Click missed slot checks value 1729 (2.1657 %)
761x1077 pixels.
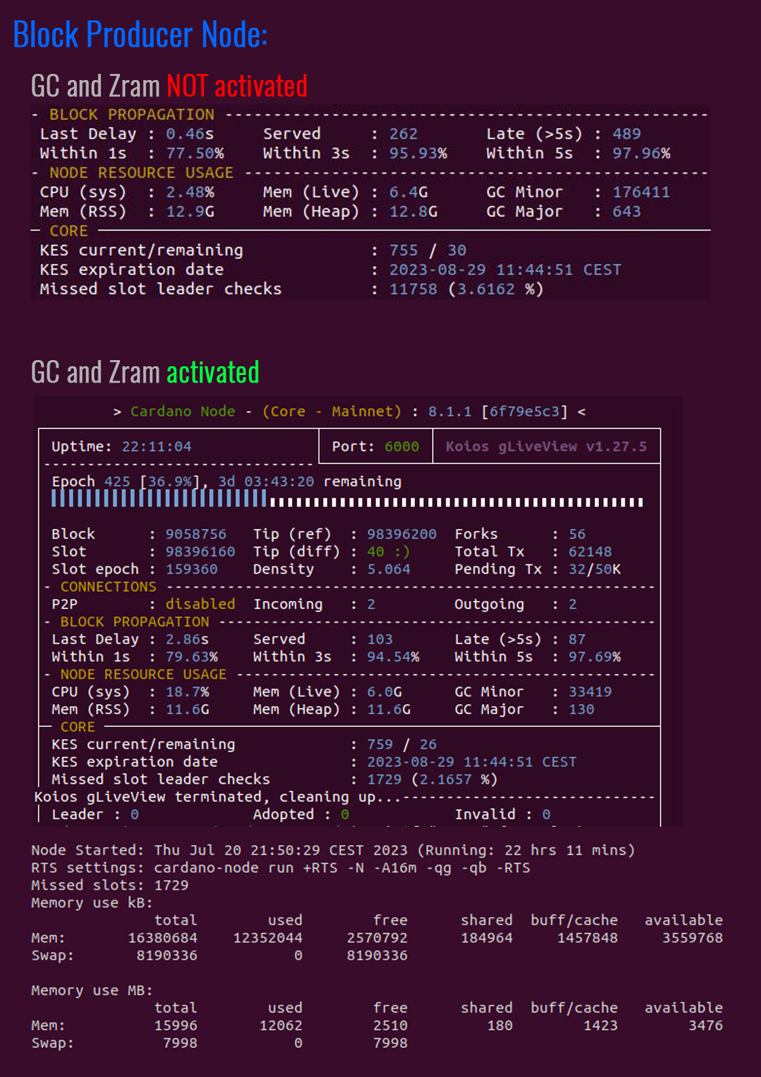[x=432, y=780]
